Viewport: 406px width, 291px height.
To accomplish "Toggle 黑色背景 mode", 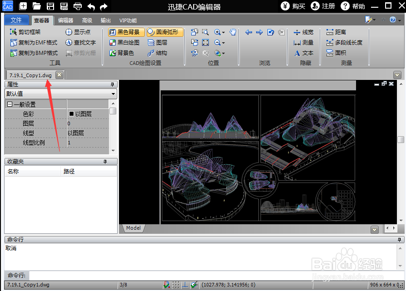I will (x=126, y=32).
